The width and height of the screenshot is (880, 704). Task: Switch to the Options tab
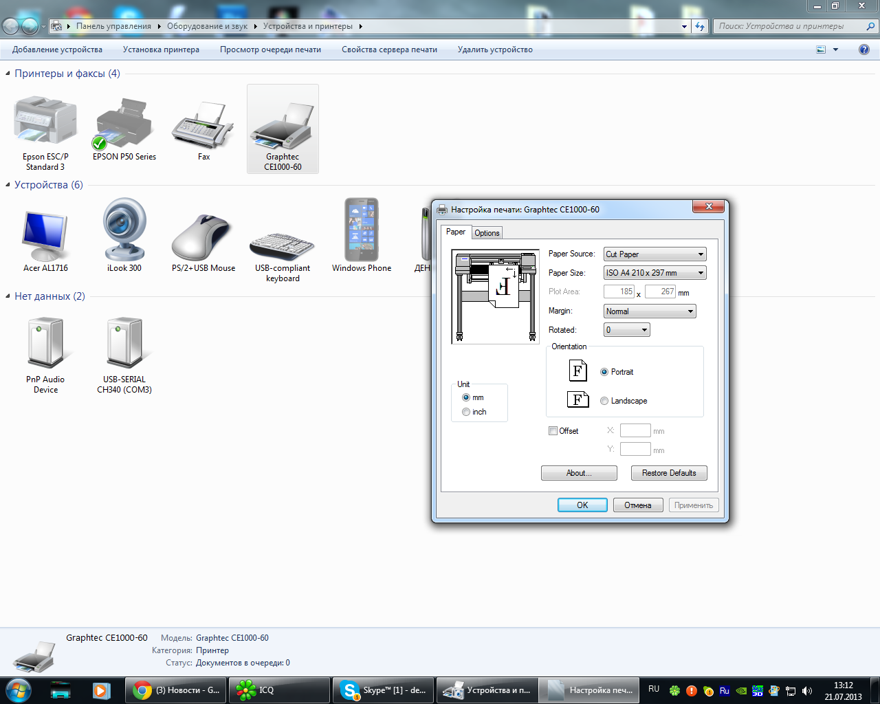coord(487,233)
